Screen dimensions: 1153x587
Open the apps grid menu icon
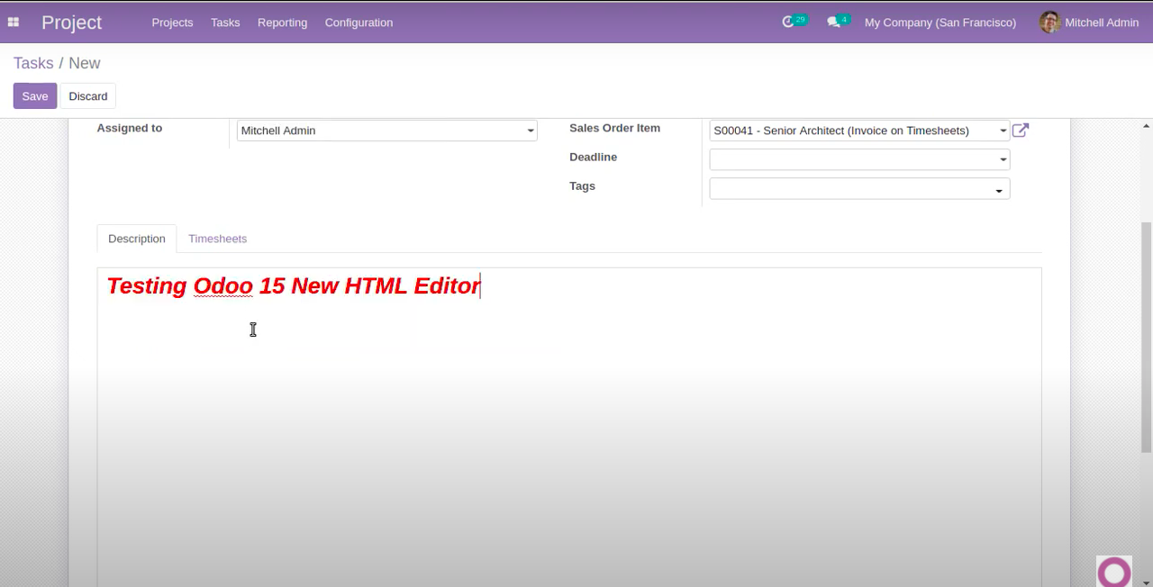tap(14, 23)
